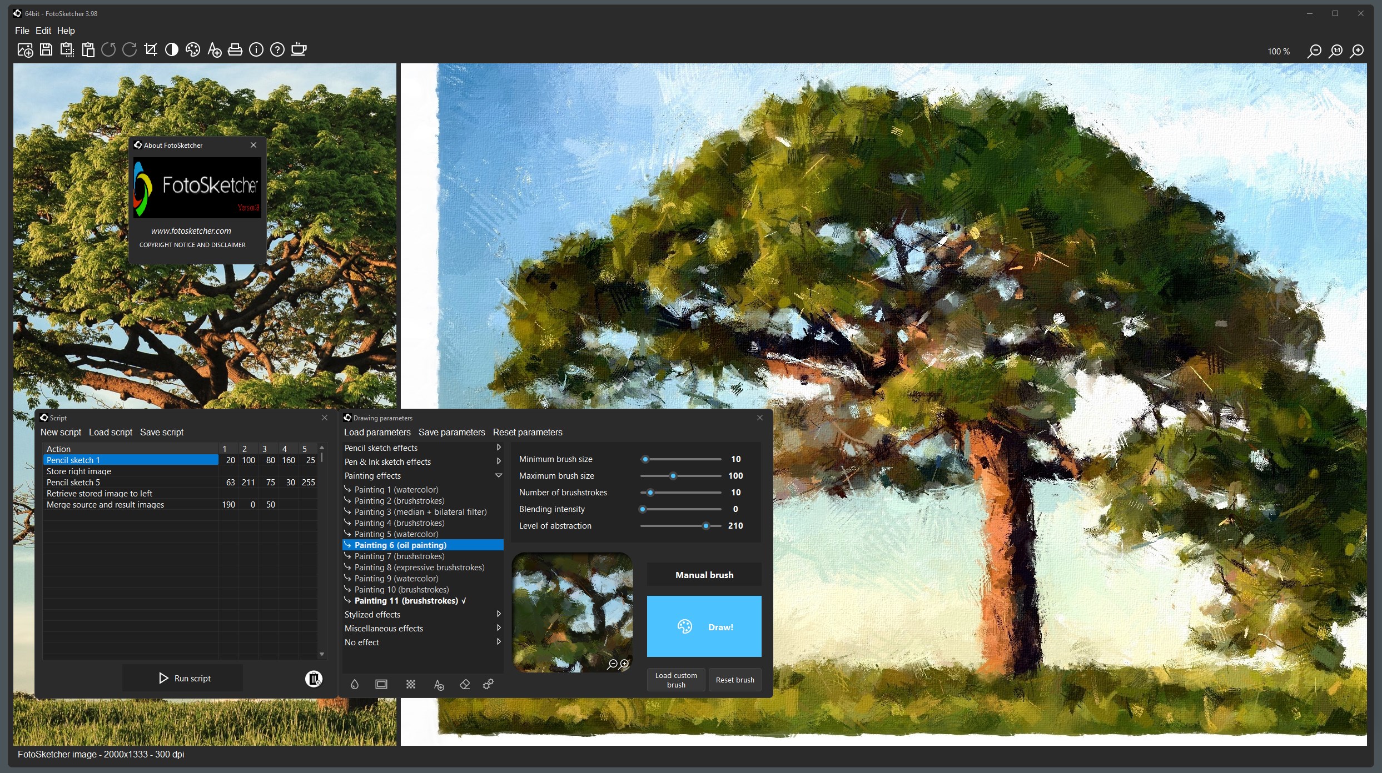Add text to the image

pyautogui.click(x=215, y=49)
